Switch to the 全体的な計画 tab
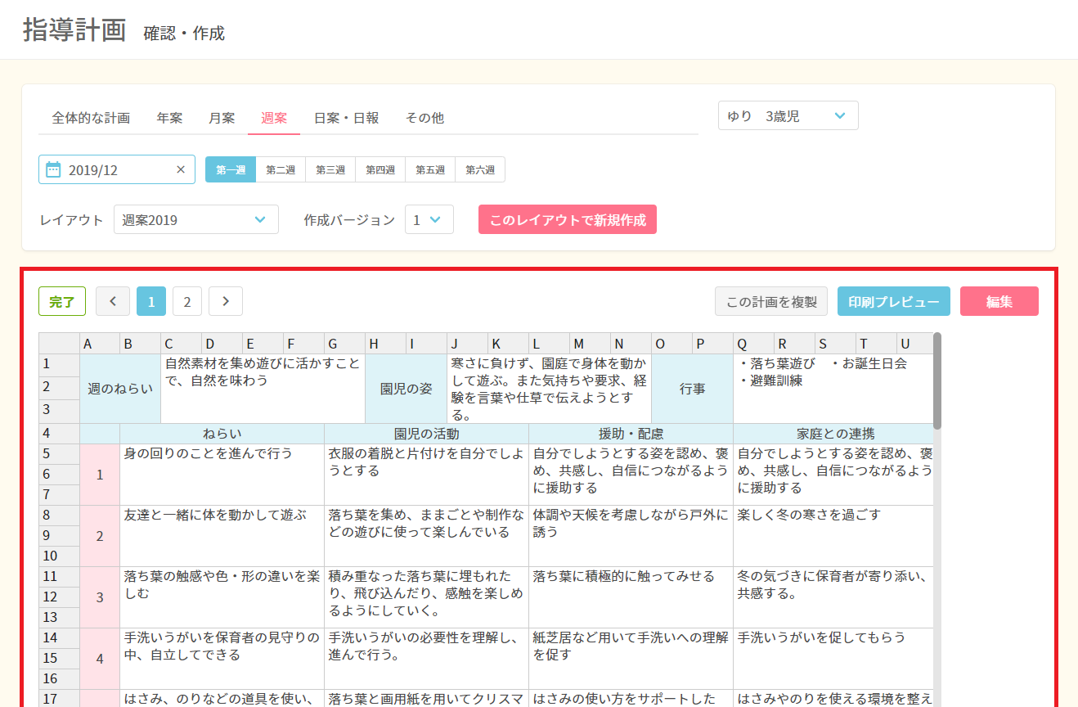Image resolution: width=1078 pixels, height=707 pixels. coord(91,118)
